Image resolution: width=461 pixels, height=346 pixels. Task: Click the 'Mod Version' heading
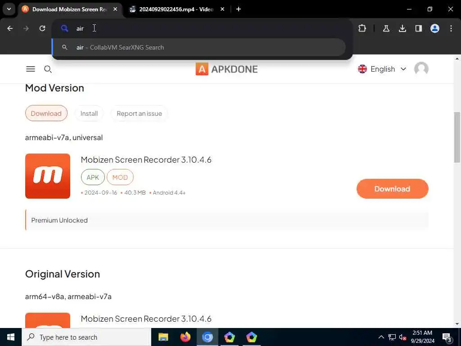pyautogui.click(x=54, y=88)
